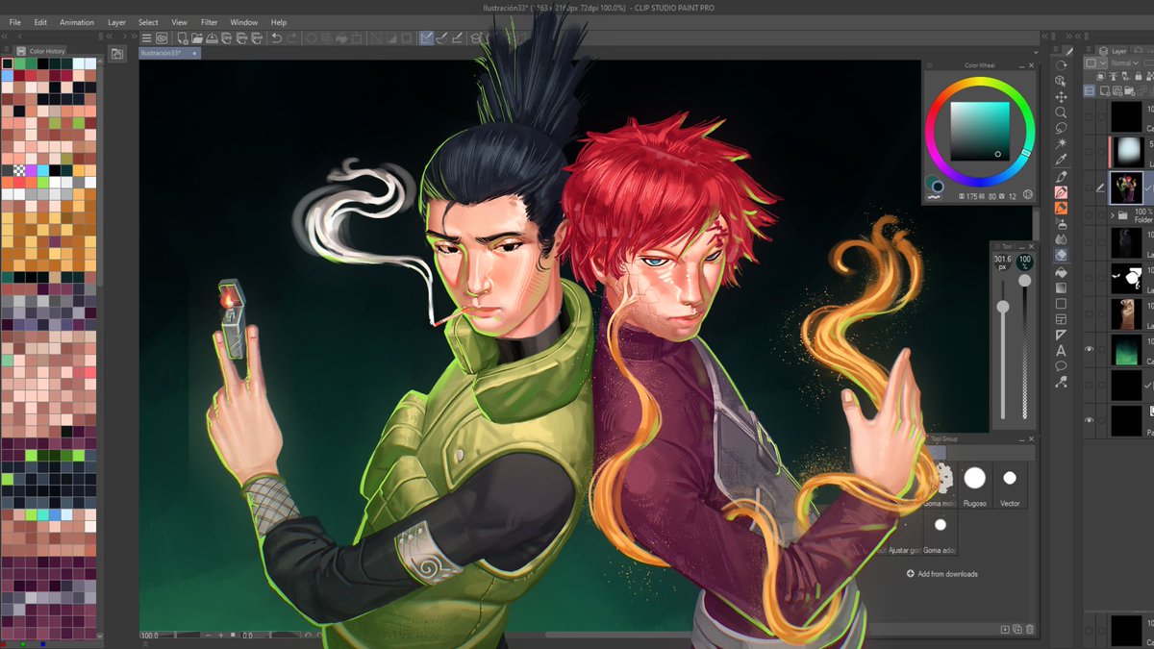Hide the bottom Paper layer
The image size is (1154, 649).
1089,420
